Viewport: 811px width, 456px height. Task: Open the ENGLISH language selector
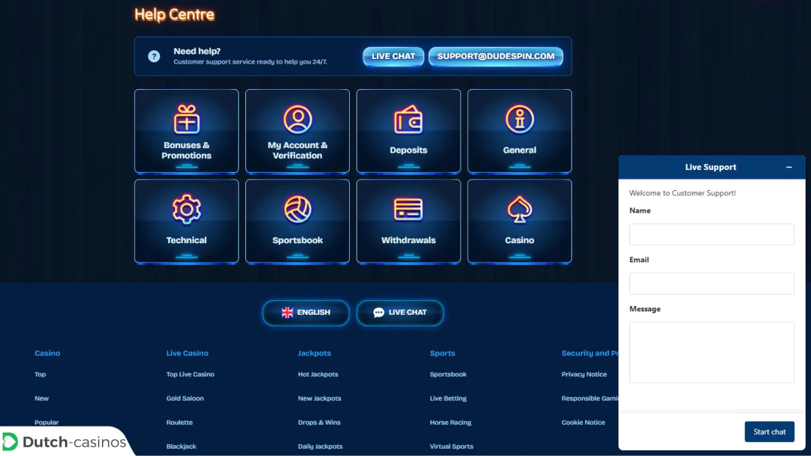pos(306,313)
